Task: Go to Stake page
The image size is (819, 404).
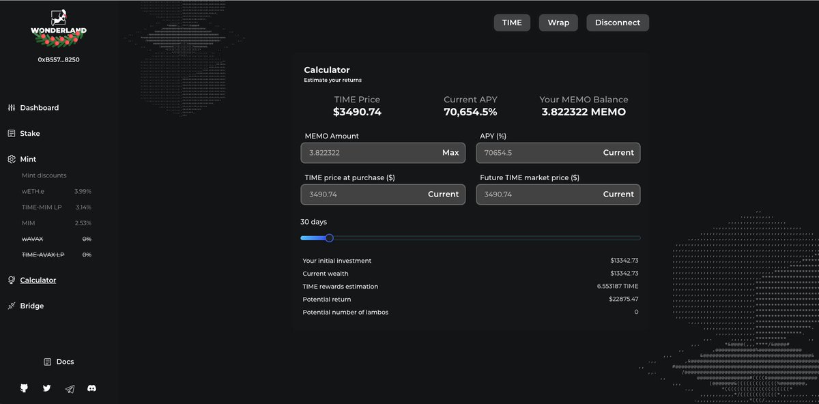Action: tap(30, 134)
